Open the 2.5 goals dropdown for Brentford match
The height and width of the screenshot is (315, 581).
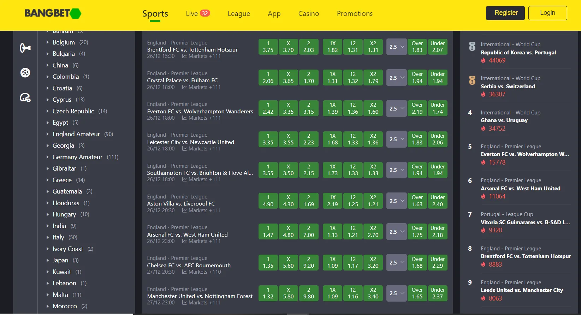click(396, 47)
